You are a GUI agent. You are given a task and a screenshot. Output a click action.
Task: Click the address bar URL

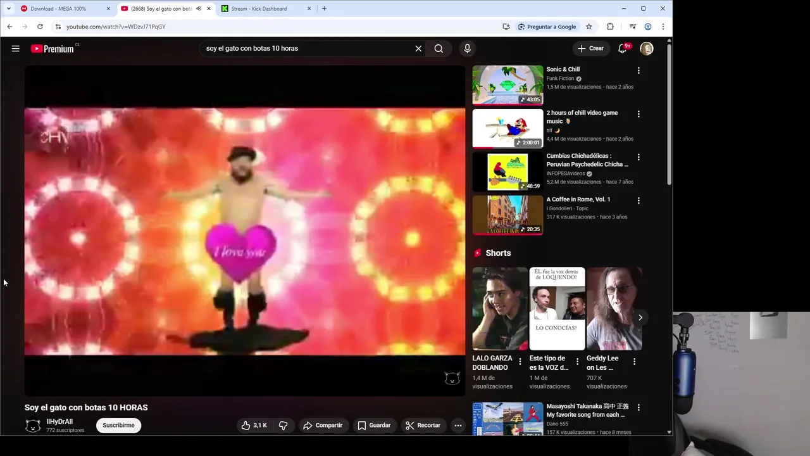click(116, 27)
